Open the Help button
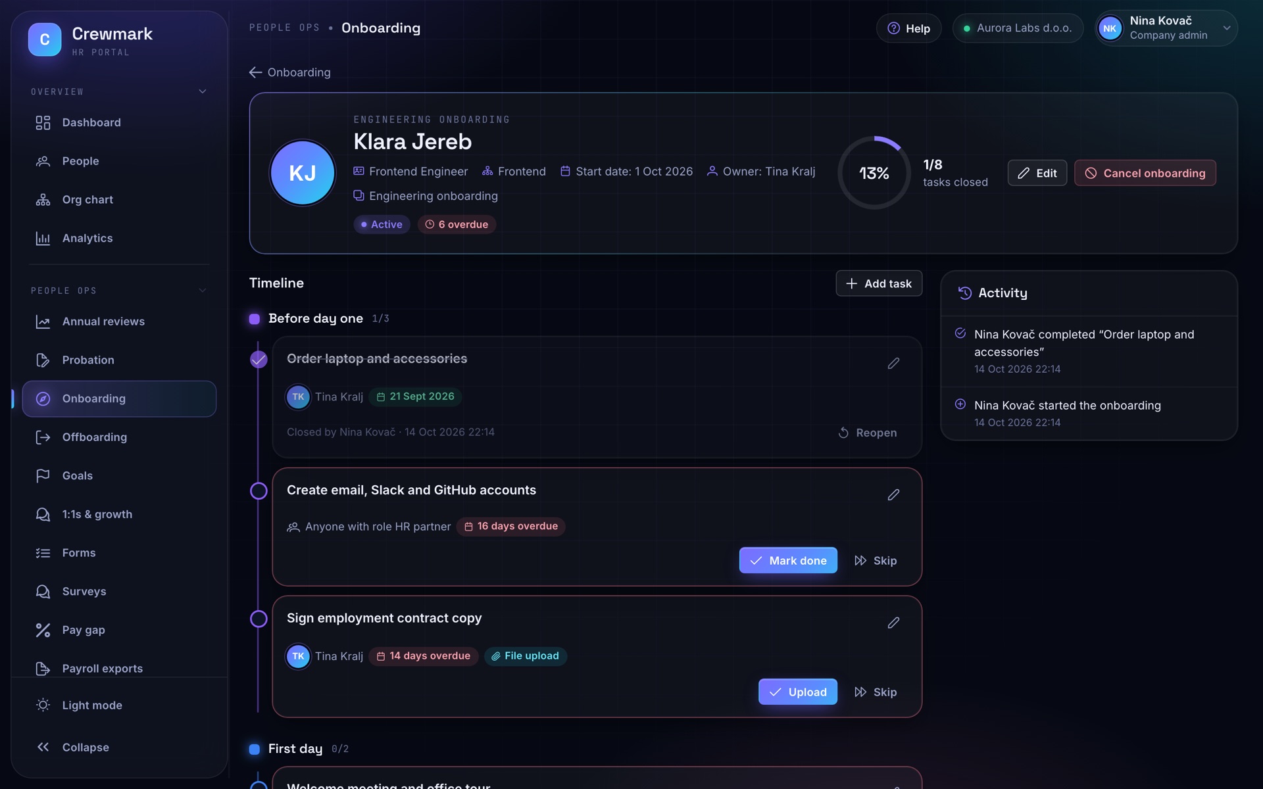The width and height of the screenshot is (1263, 789). coord(908,28)
